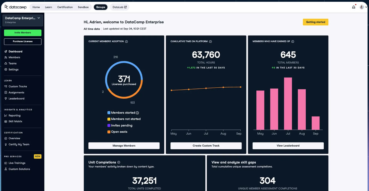369x191 pixels.
Task: Click the Leaderboard trophy icon
Action: point(6,99)
